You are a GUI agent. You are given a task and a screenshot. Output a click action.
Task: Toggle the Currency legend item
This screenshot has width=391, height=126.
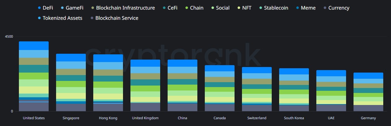[x=339, y=8]
